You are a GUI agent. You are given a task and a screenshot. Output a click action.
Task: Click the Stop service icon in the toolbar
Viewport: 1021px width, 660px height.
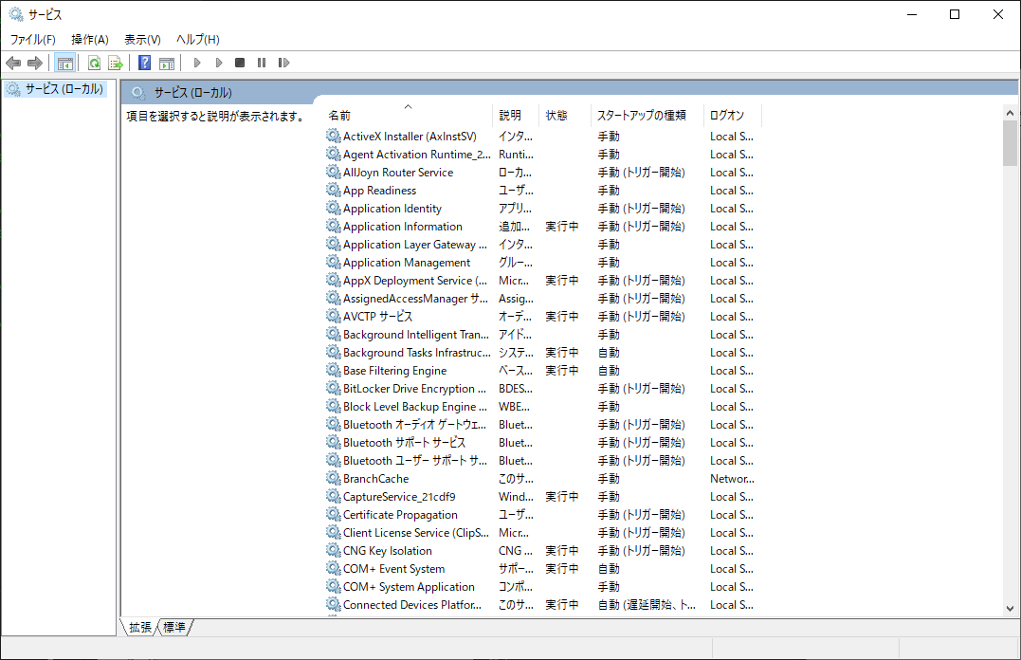242,63
